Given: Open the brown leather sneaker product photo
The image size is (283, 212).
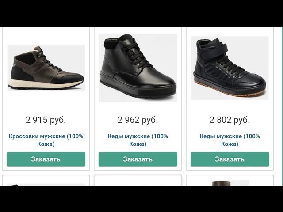Looking at the screenshot, I should [46, 68].
